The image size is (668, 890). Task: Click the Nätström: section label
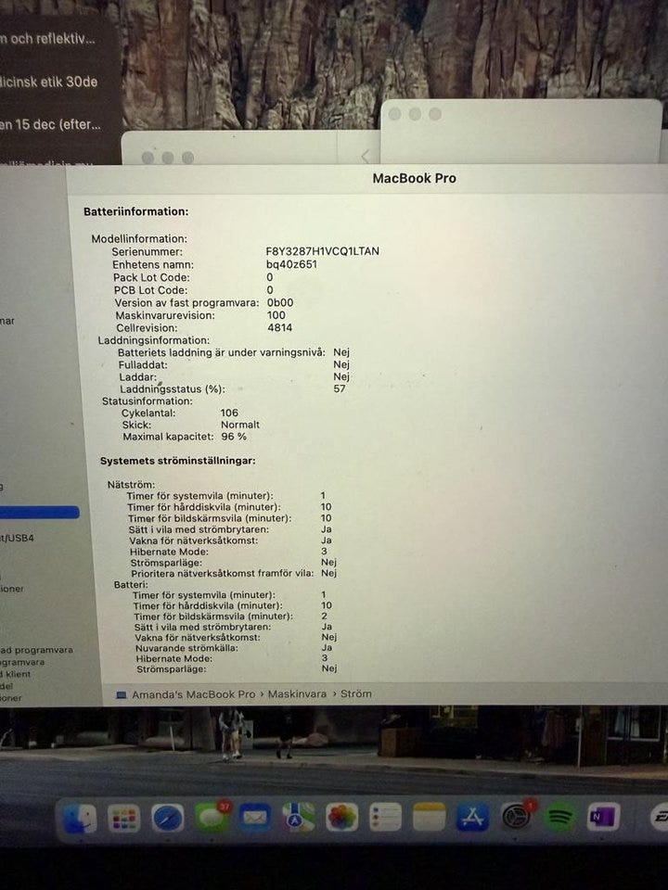[x=131, y=484]
